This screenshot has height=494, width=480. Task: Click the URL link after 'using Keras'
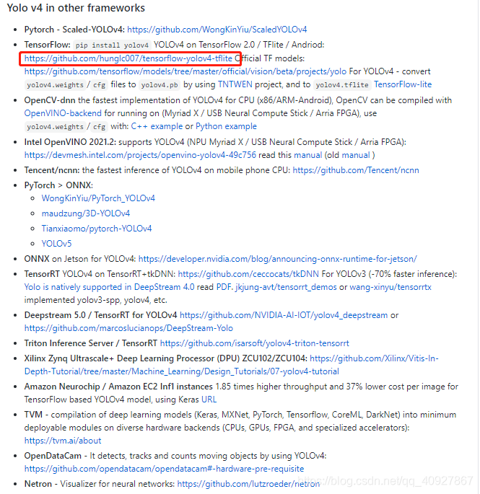coord(209,400)
